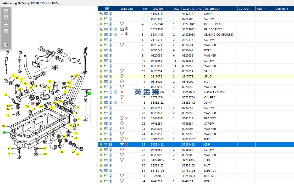
Task: Open the book icon on 3627P013 row
Action: (122, 29)
